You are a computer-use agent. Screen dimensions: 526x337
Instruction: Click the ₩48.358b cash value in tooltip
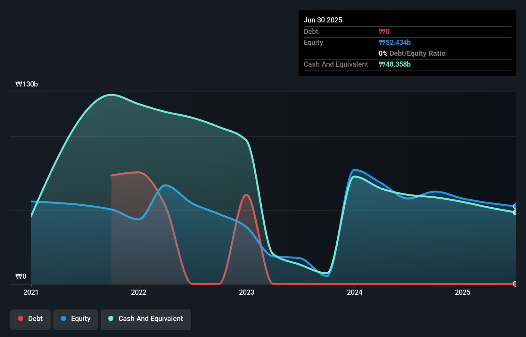coord(395,64)
